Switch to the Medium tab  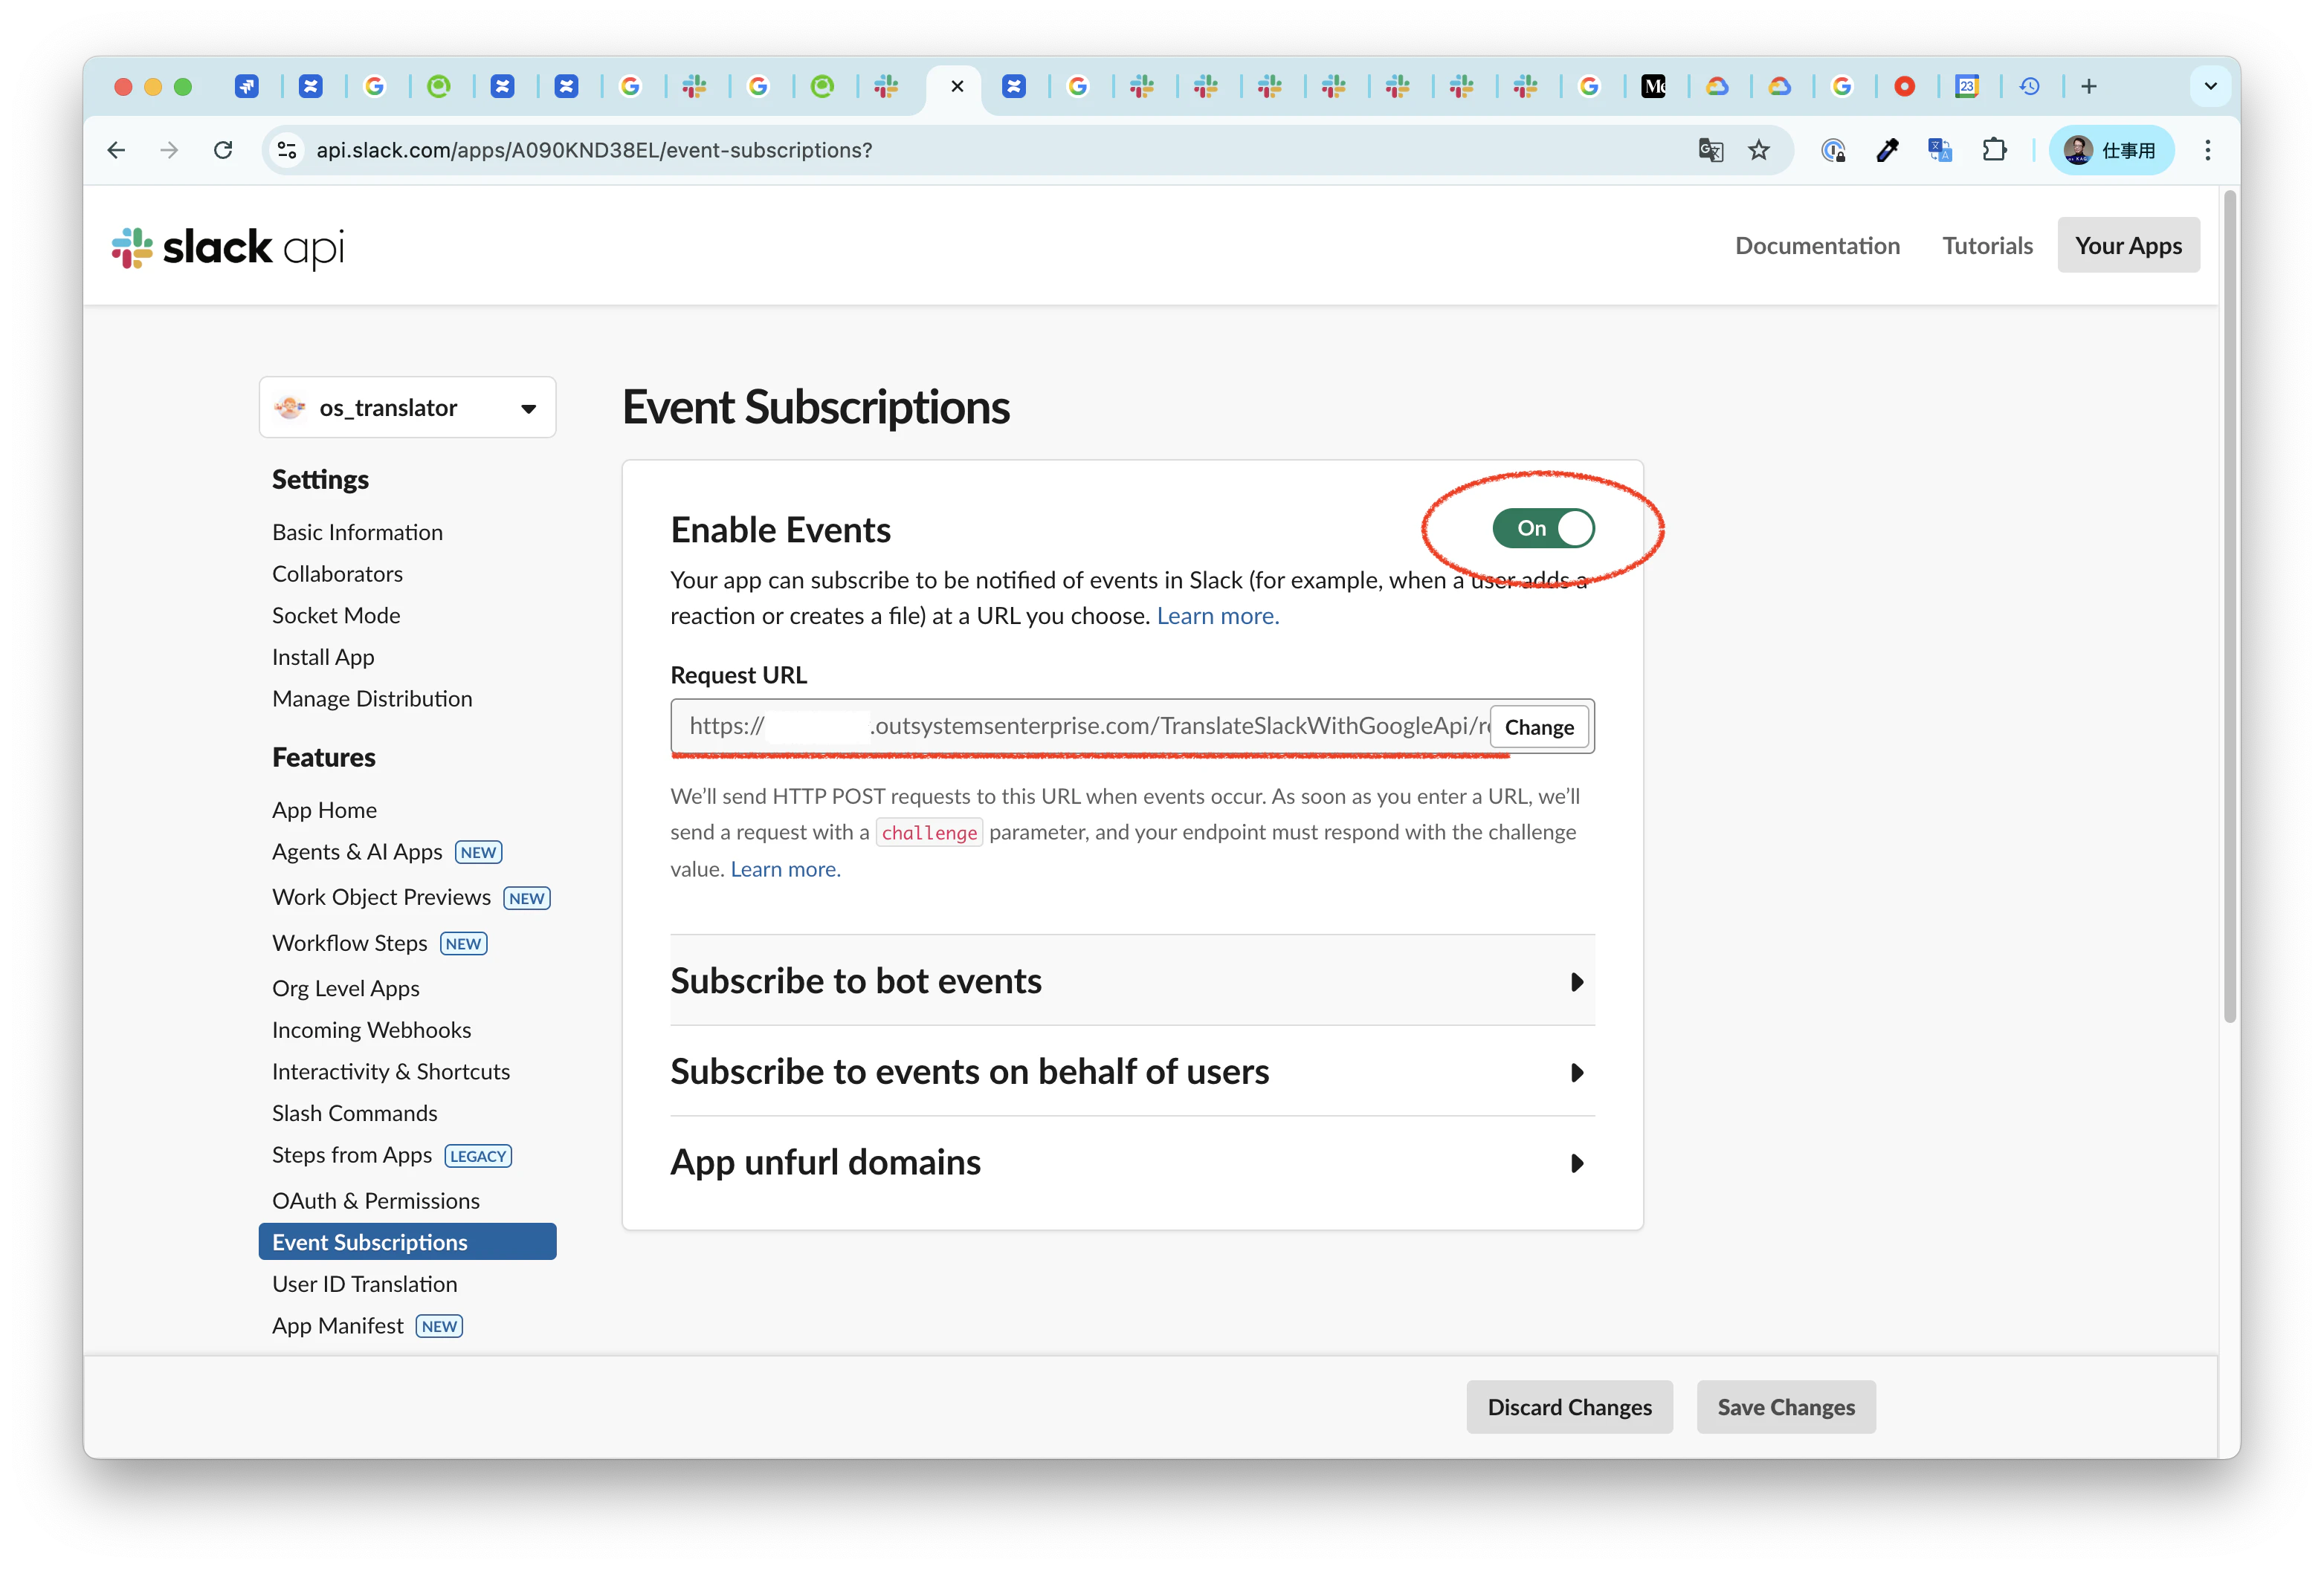coord(1654,87)
